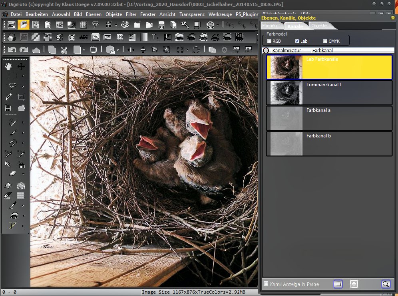
Task: Select the move tool with crossed arrows
Action: click(x=21, y=66)
